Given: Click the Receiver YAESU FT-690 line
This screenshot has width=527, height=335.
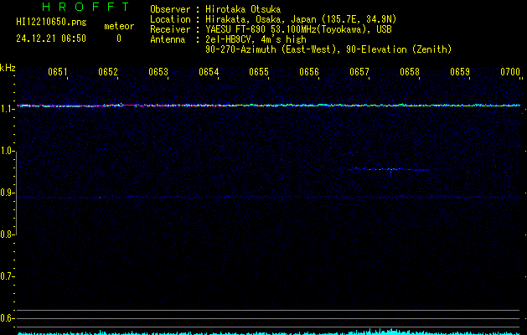Looking at the screenshot, I should tap(271, 29).
